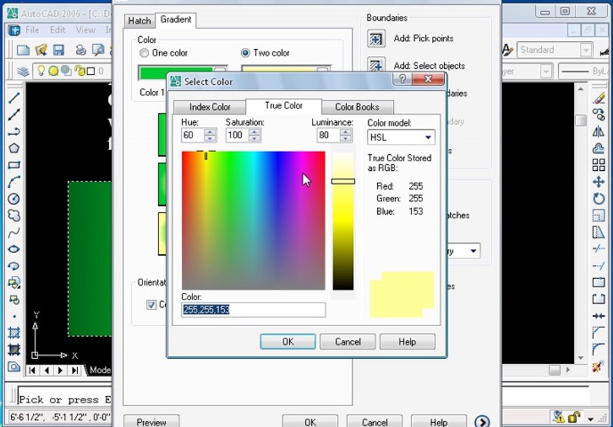Select the Construction Line tool
Image resolution: width=613 pixels, height=427 pixels.
pyautogui.click(x=14, y=114)
